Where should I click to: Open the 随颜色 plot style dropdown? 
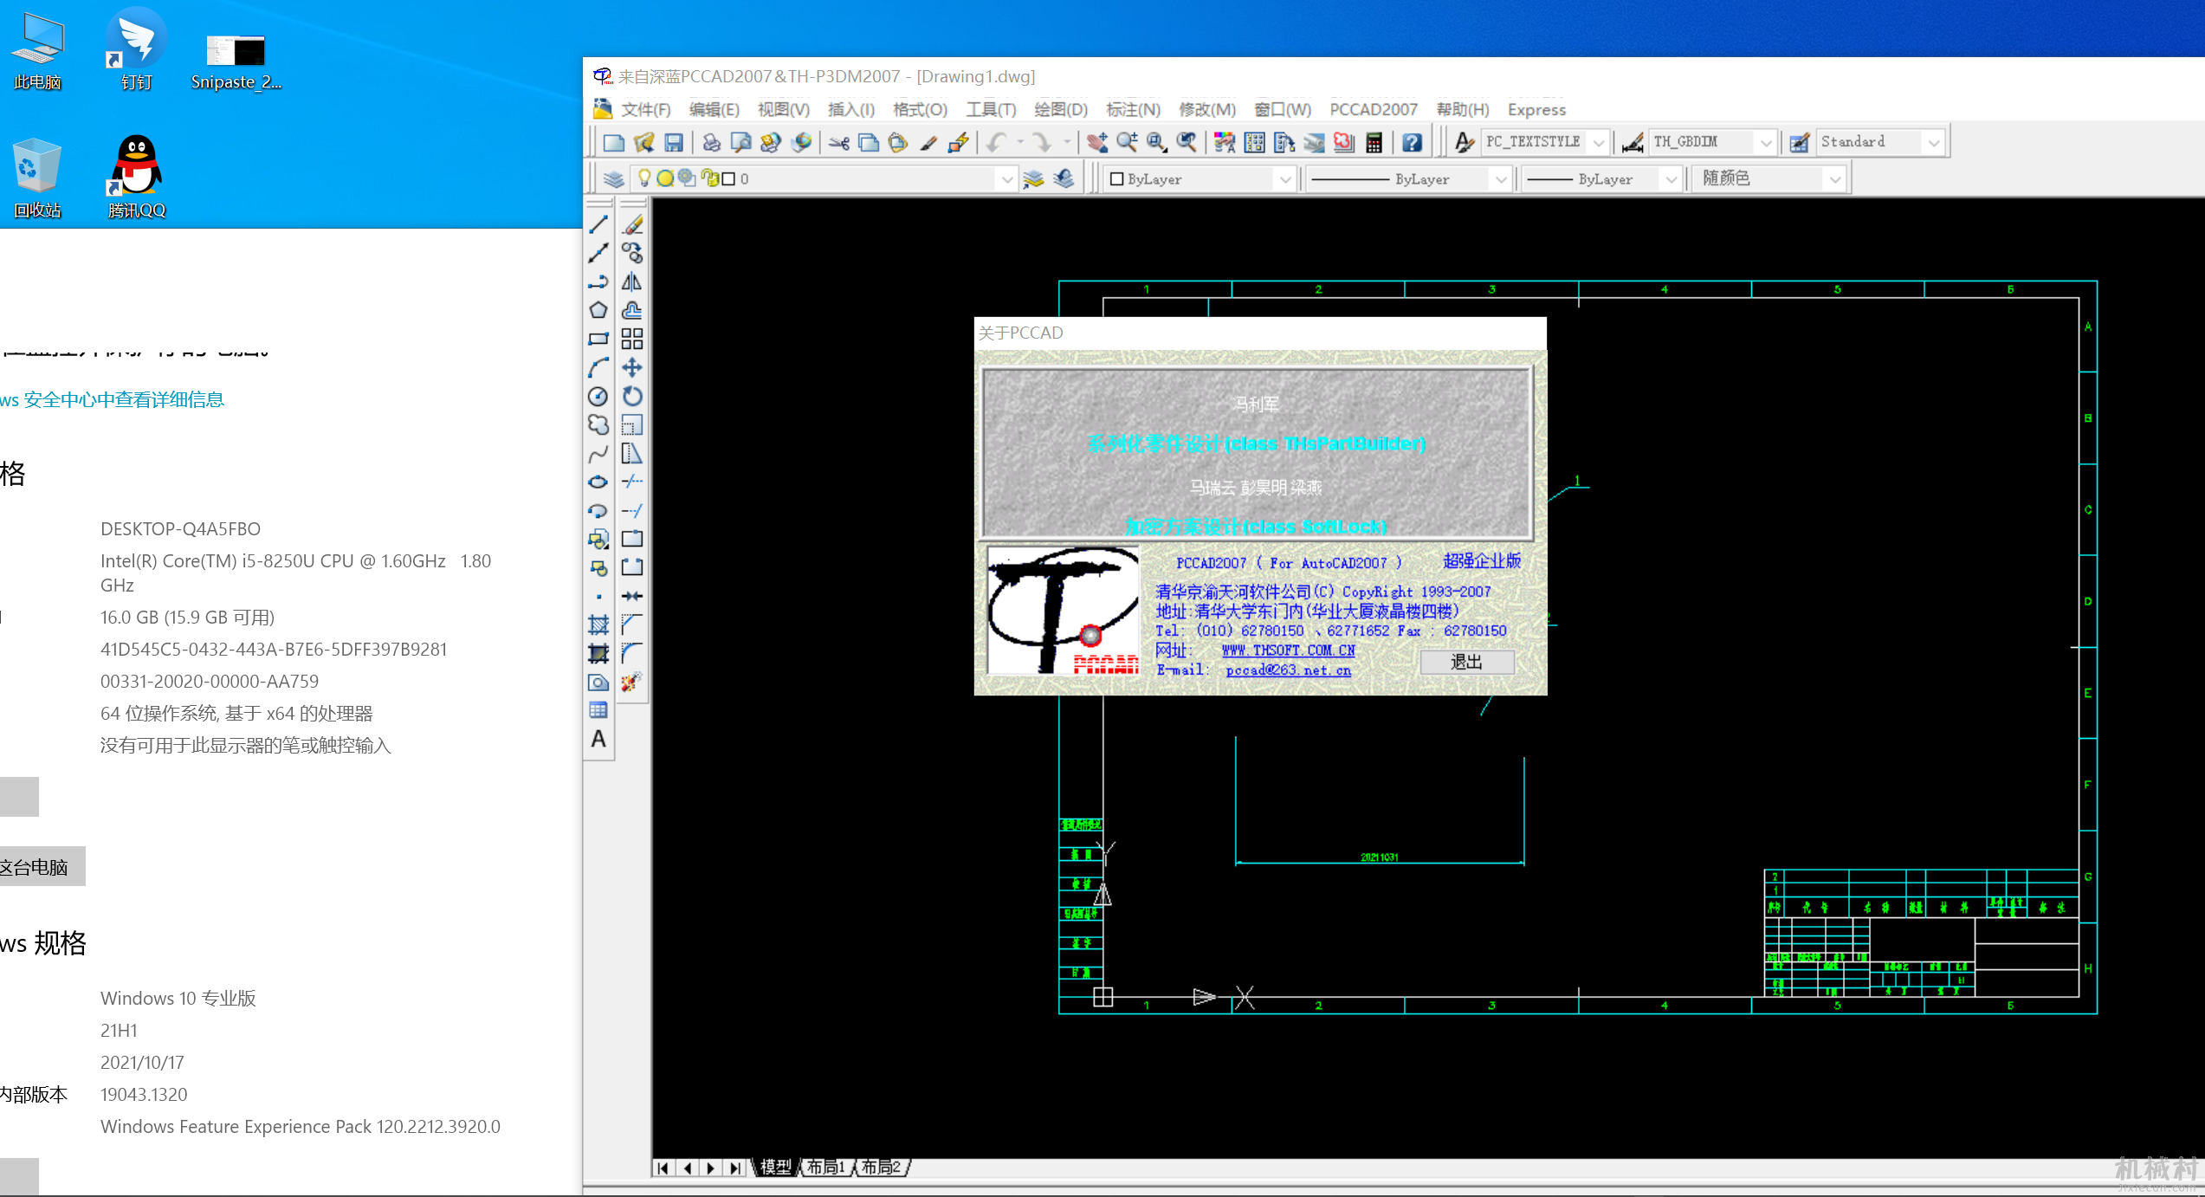point(1834,179)
